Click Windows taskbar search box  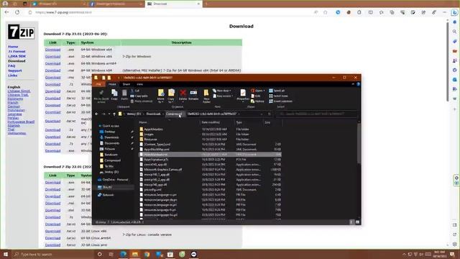tap(52, 254)
